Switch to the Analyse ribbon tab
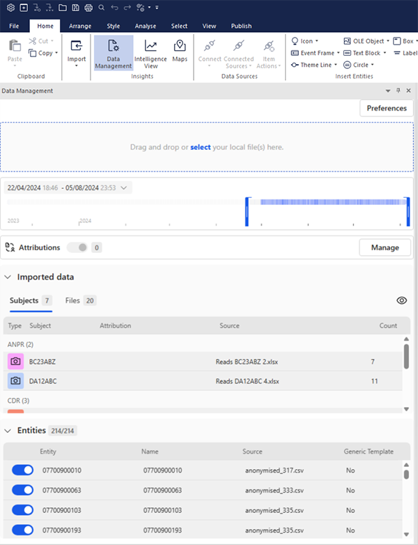This screenshot has height=545, width=418. [146, 26]
